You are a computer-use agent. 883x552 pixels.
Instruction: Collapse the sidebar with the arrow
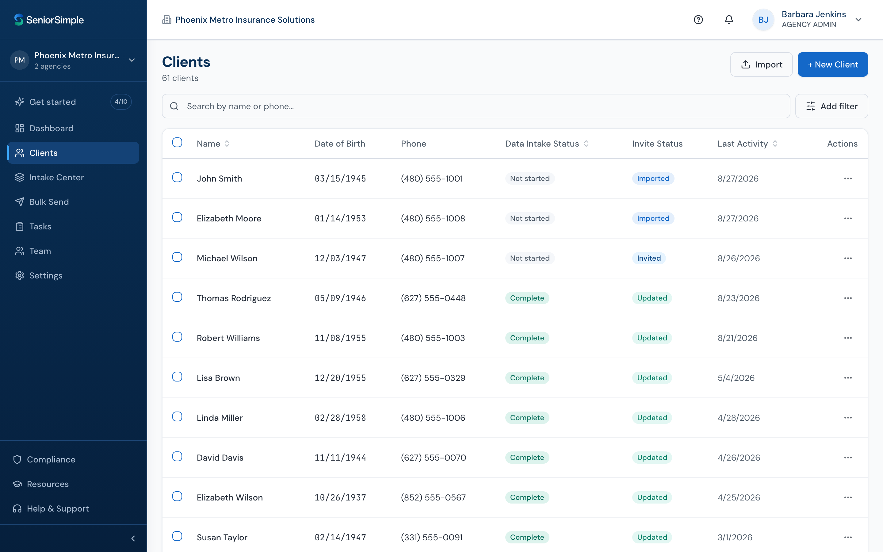[133, 539]
